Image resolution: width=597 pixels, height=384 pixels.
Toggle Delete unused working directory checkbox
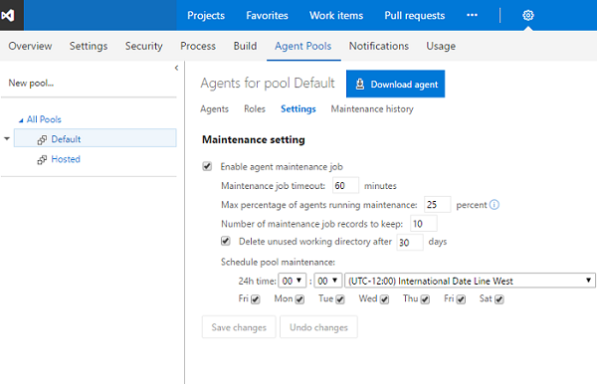(226, 241)
